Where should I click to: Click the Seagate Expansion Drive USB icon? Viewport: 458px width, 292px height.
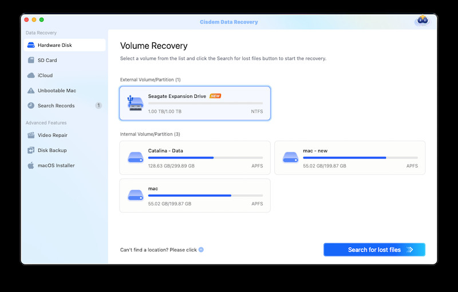point(135,103)
